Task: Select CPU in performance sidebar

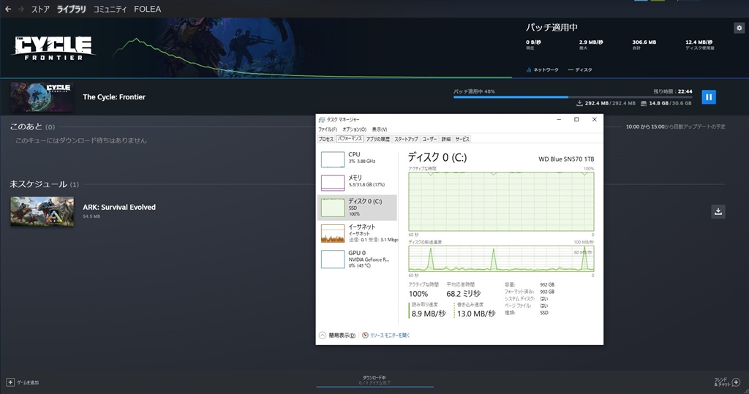Action: (x=357, y=159)
